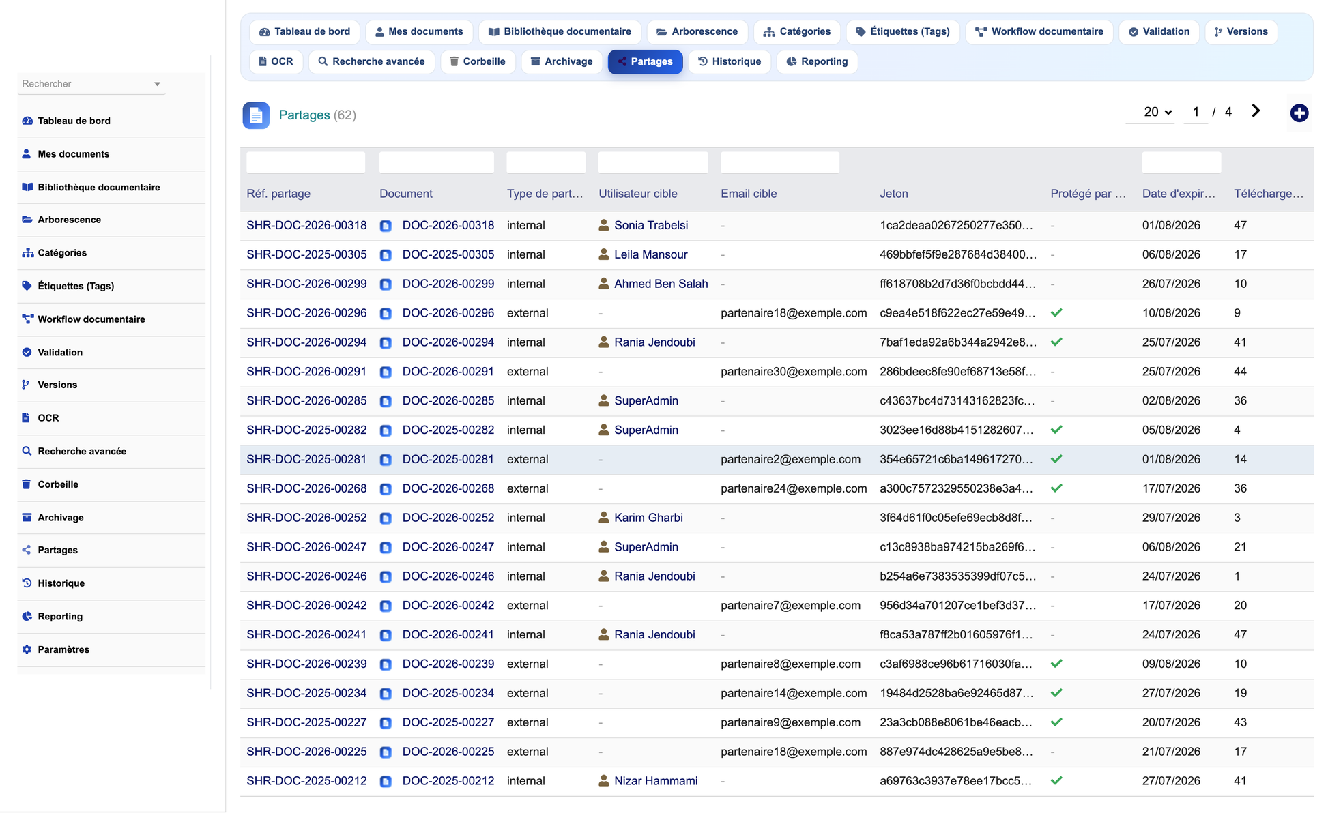This screenshot has height=822, width=1328.
Task: Open Workflow documentaire tab in top bar
Action: click(x=1039, y=31)
